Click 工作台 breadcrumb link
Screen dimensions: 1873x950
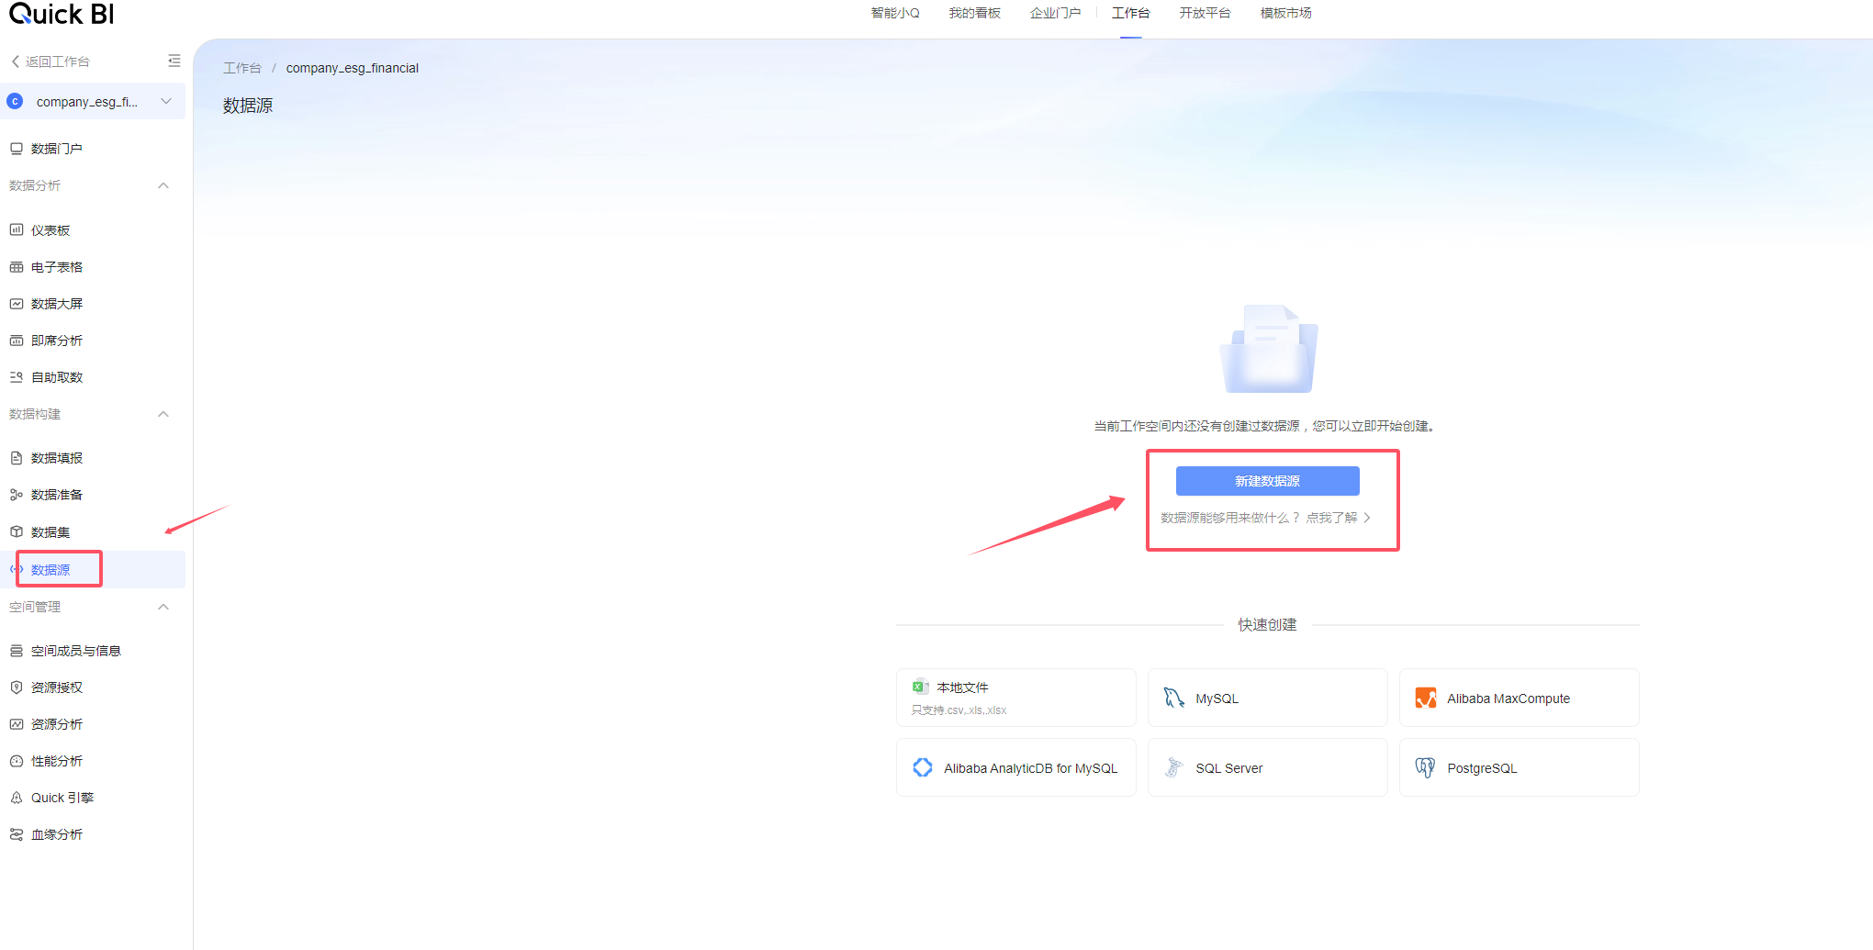coord(242,68)
